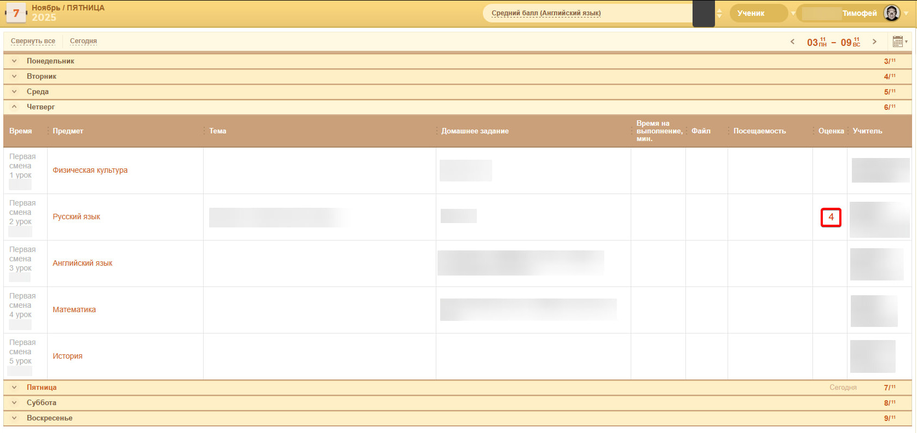Click the date 7 calendar badge

click(16, 13)
